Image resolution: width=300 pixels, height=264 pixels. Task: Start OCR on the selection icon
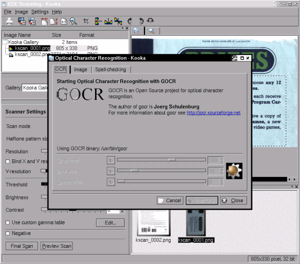[x=32, y=21]
